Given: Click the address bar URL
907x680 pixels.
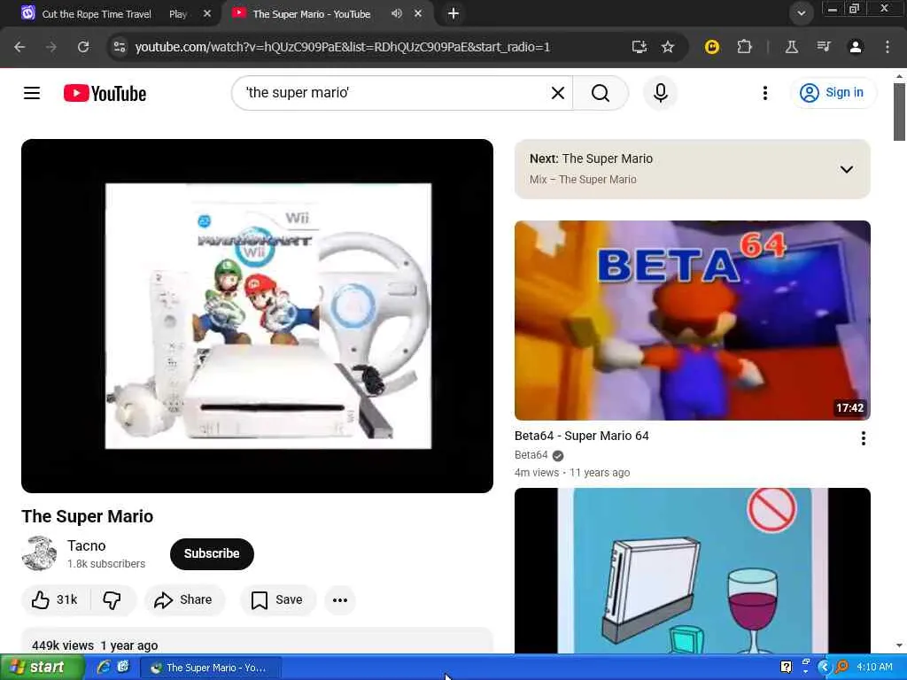Looking at the screenshot, I should (343, 47).
